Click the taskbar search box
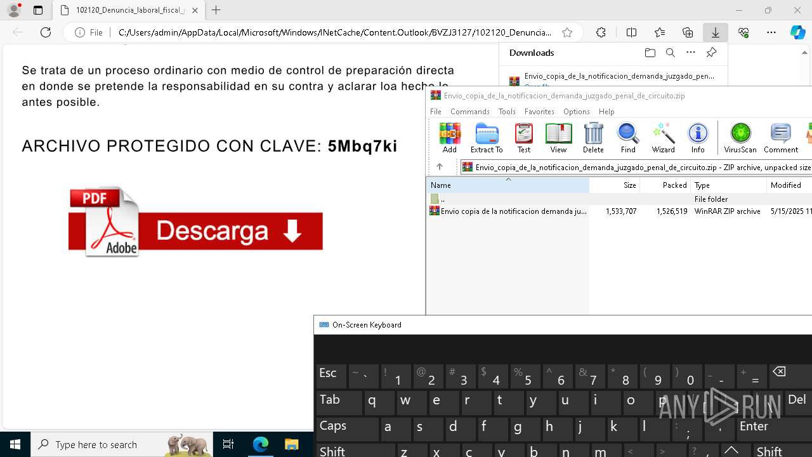This screenshot has width=812, height=457. (x=122, y=444)
